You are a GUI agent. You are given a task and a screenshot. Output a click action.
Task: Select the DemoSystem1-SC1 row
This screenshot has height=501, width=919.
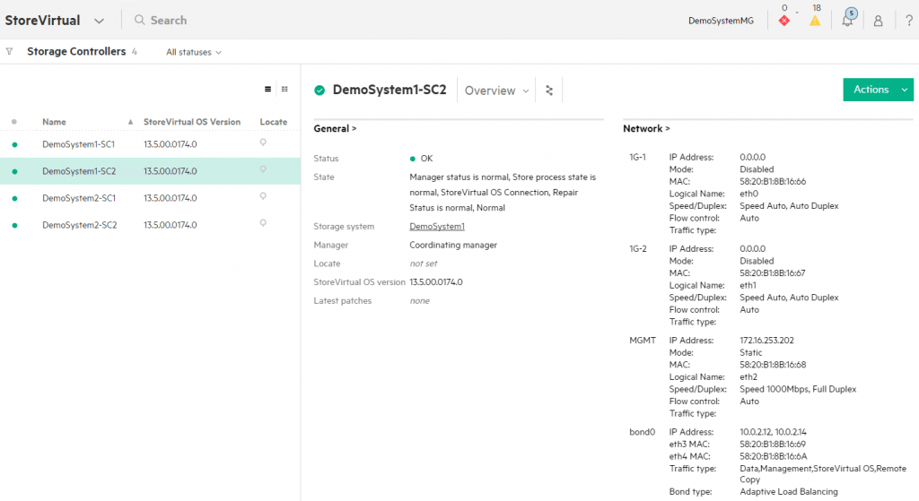[150, 144]
